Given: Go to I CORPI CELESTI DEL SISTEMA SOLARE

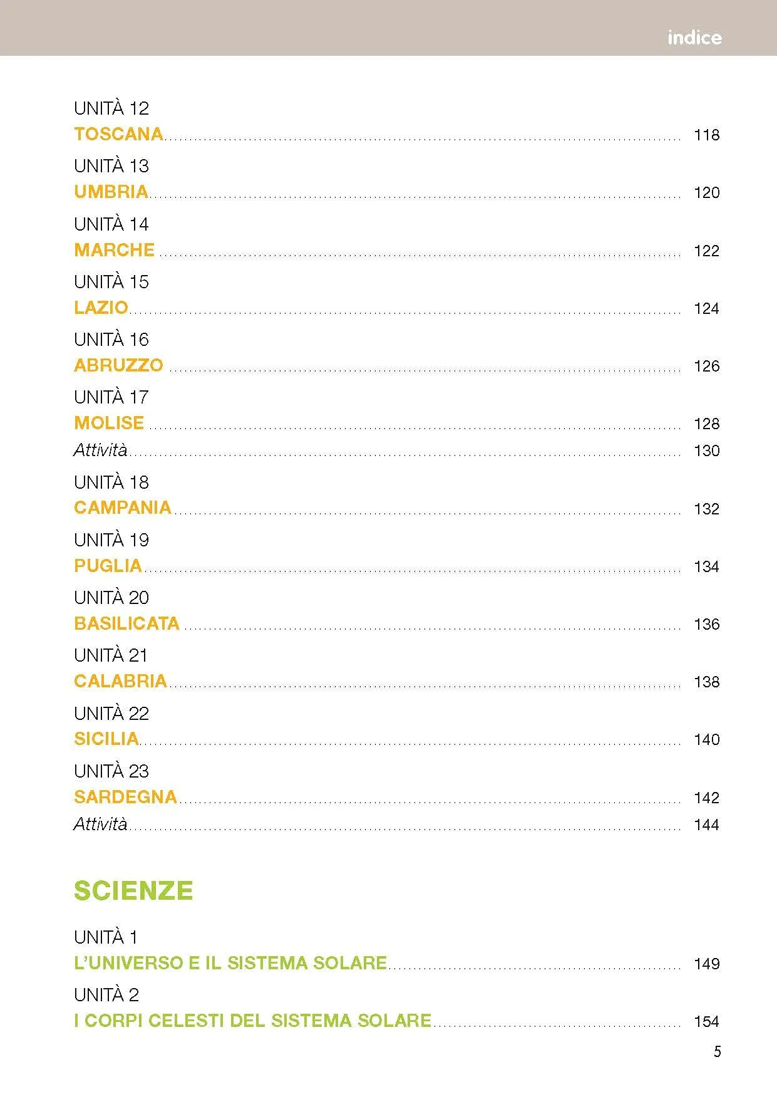Looking at the screenshot, I should (x=252, y=1021).
